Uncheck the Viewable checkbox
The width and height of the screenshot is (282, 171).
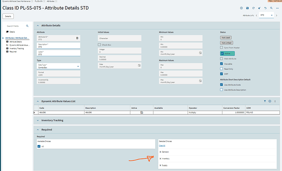pos(222,64)
